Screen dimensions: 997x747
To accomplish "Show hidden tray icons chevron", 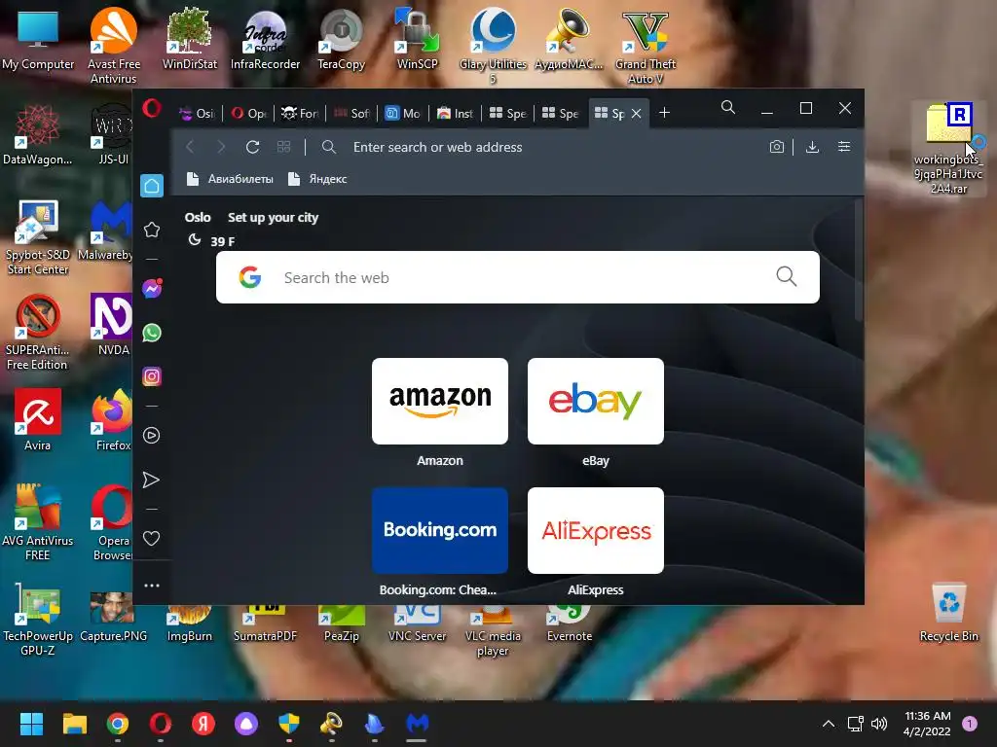I will pos(828,724).
